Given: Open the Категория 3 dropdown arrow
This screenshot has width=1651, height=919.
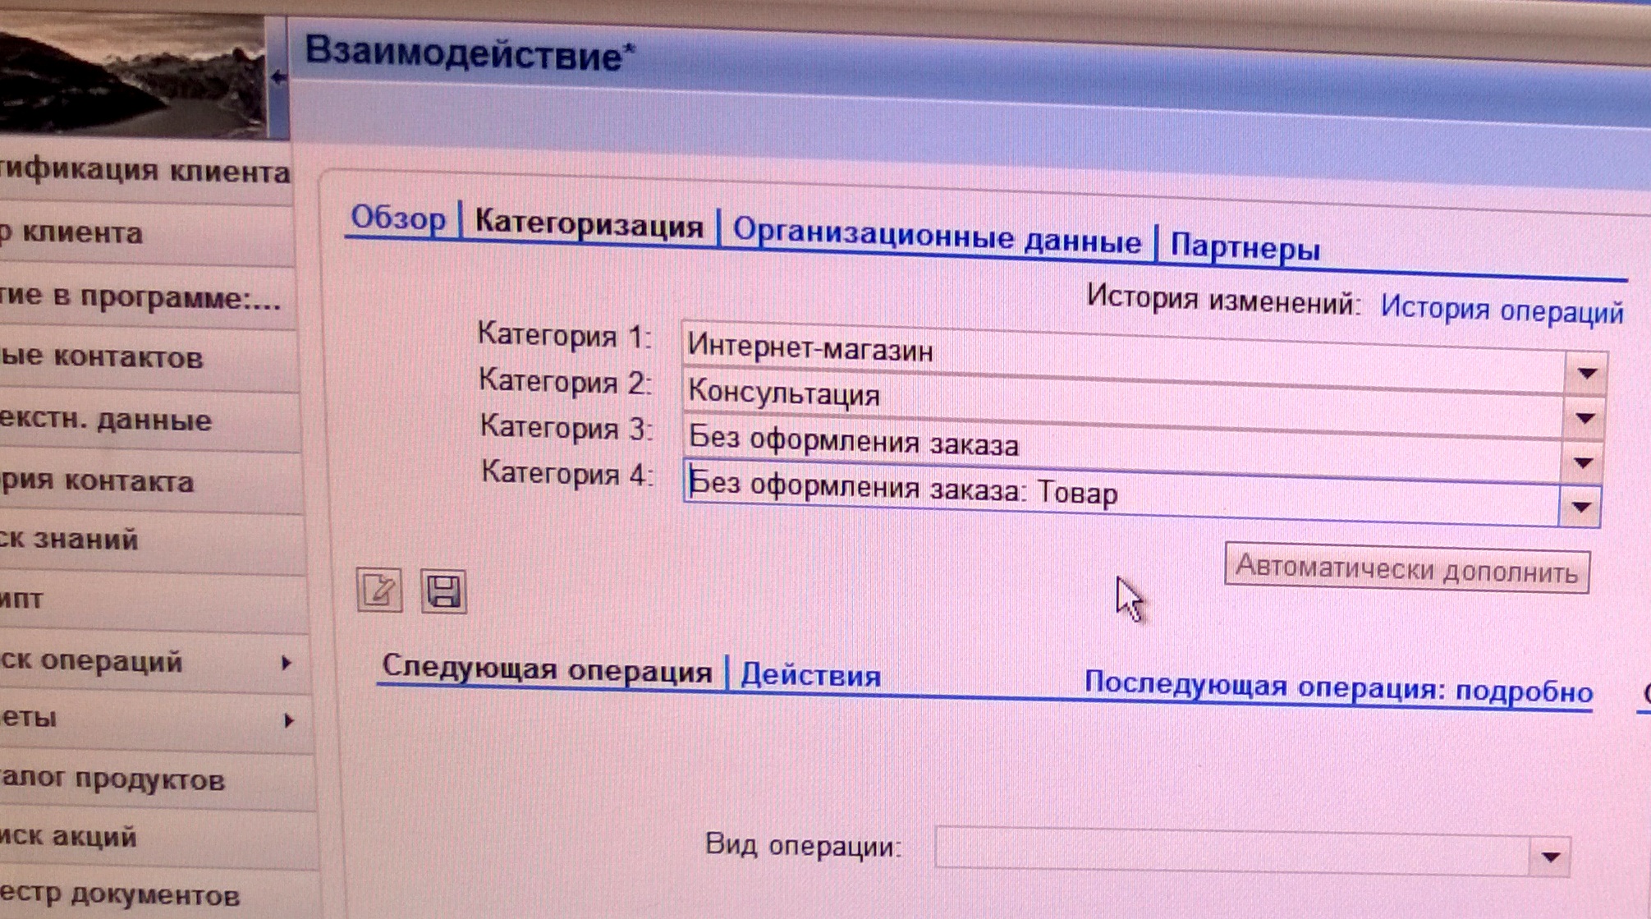Looking at the screenshot, I should (x=1583, y=463).
